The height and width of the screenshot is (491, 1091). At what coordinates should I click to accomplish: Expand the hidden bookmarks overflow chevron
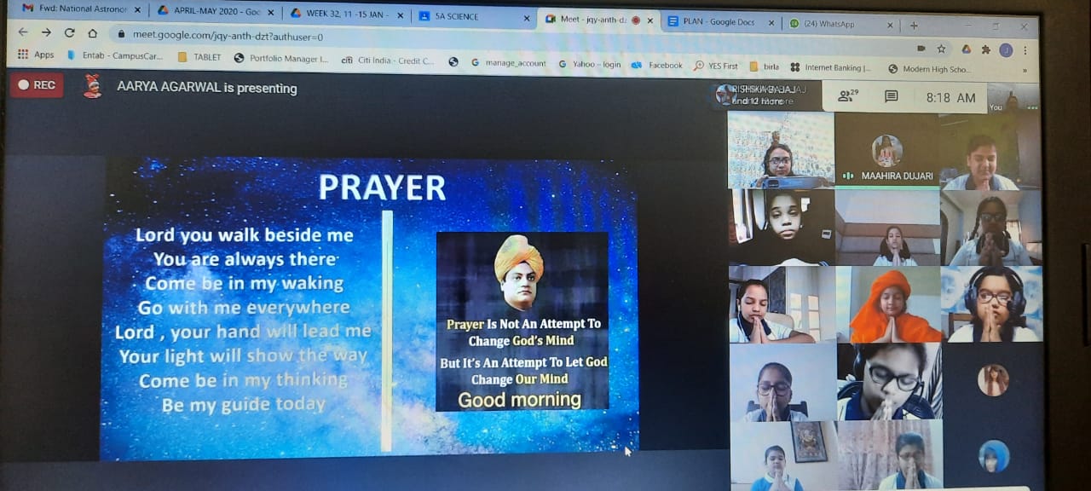(x=1024, y=70)
